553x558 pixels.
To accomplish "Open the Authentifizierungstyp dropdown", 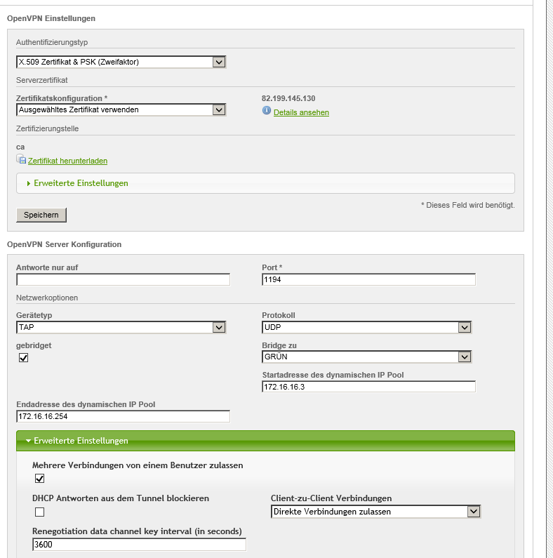I will point(121,62).
